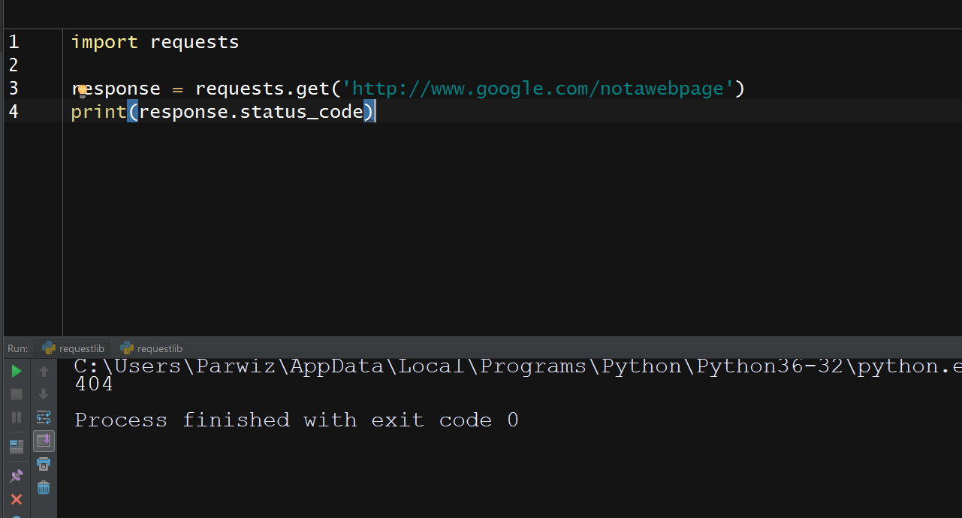The height and width of the screenshot is (518, 962).
Task: Toggle scroll to end in console
Action: click(44, 441)
